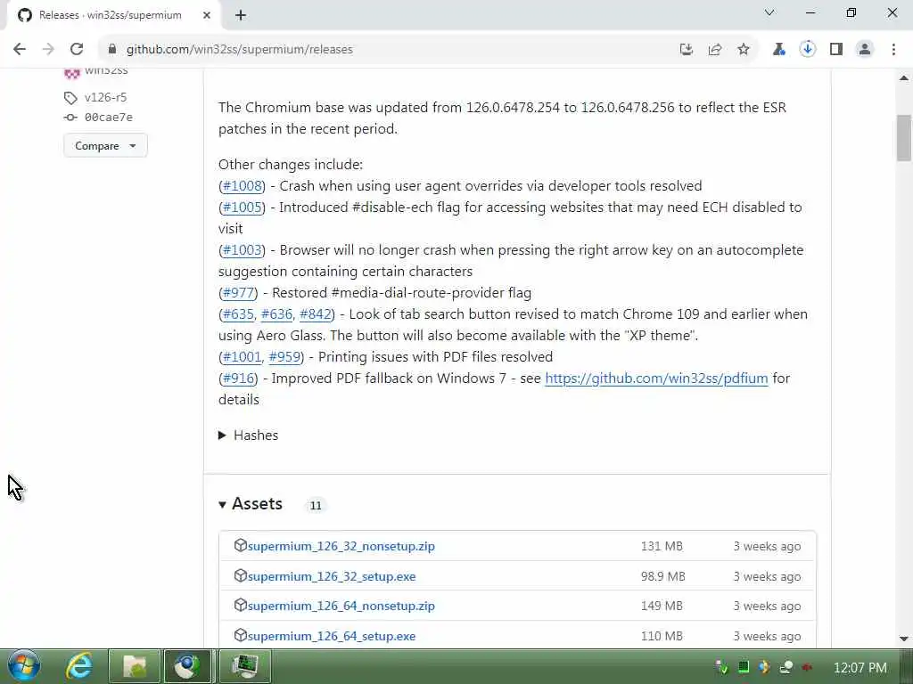Viewport: 913px width, 684px height.
Task: Open the Compare dropdown button
Action: point(105,145)
